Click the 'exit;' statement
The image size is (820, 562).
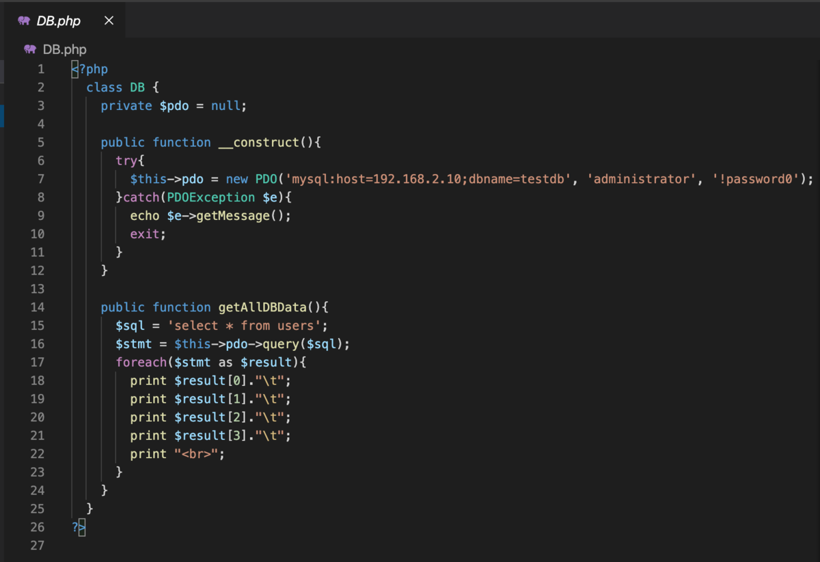click(x=148, y=234)
